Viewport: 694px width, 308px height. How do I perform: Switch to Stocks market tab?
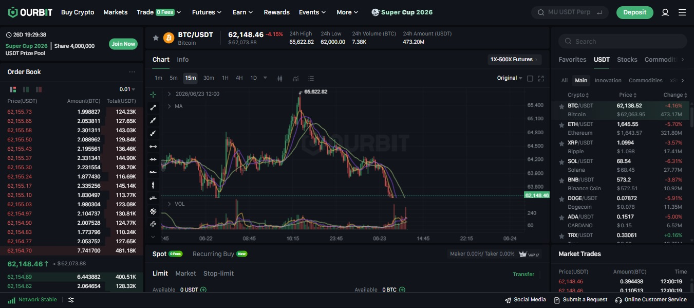(627, 60)
